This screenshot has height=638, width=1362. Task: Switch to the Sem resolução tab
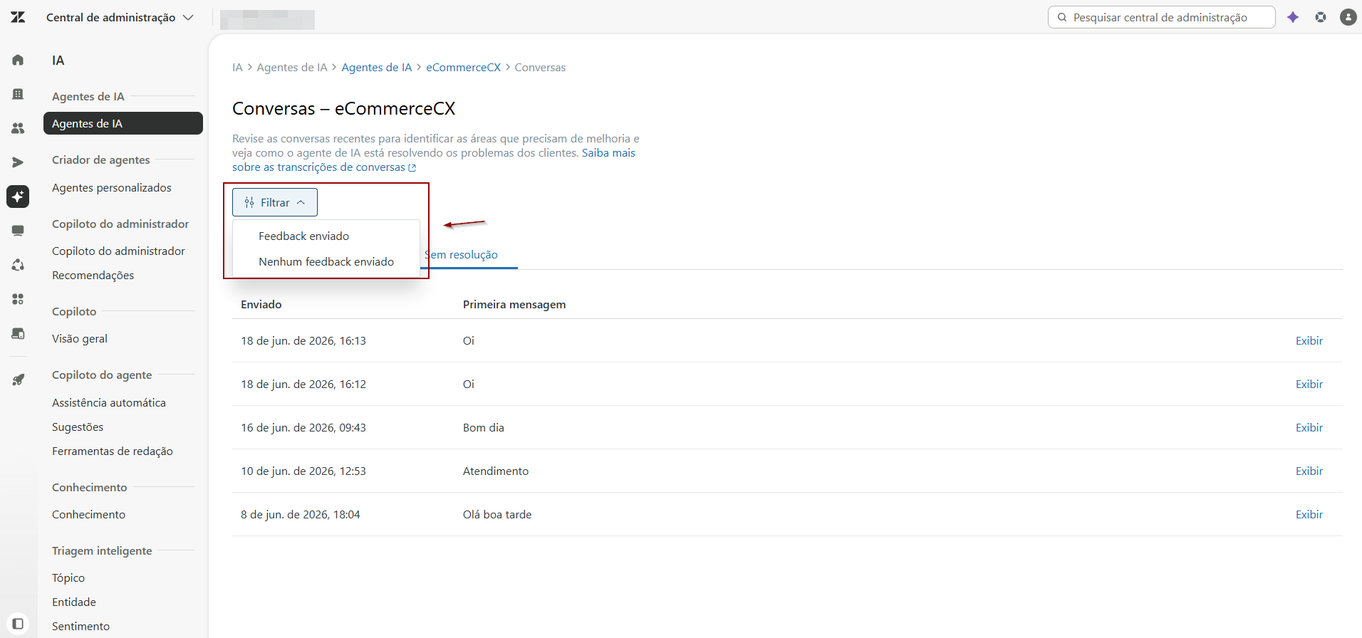coord(462,254)
